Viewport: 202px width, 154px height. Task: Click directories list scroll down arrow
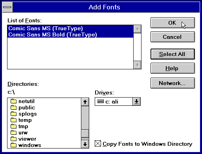[x=85, y=144]
